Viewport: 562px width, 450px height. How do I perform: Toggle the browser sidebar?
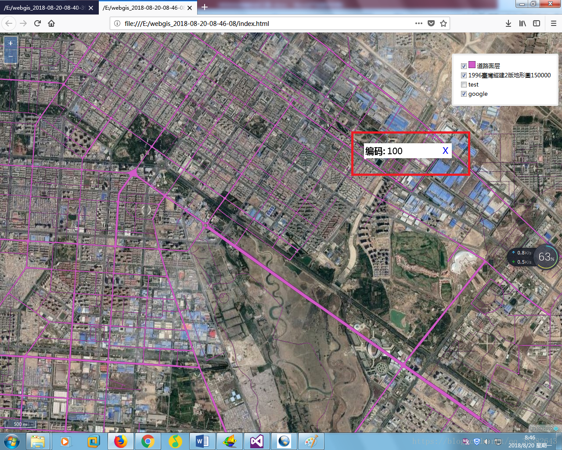click(x=537, y=23)
